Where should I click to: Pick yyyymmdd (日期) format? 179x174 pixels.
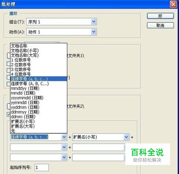tap(39, 98)
